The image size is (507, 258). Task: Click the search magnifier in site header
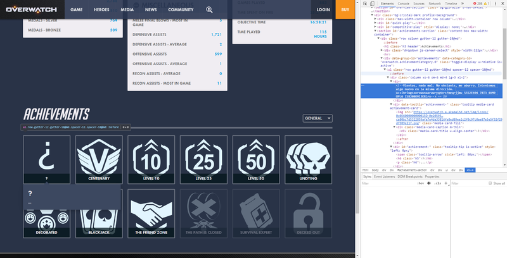(x=210, y=10)
